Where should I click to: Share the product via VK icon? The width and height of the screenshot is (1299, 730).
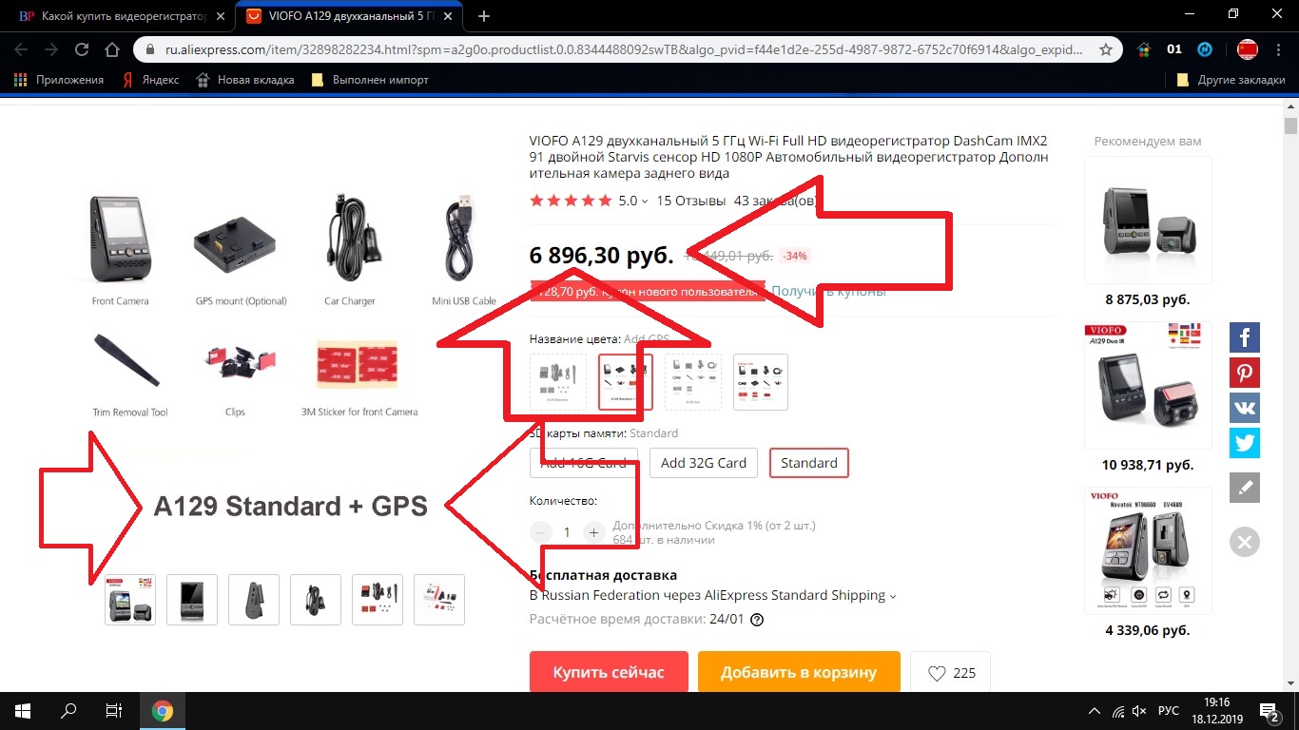click(x=1245, y=408)
